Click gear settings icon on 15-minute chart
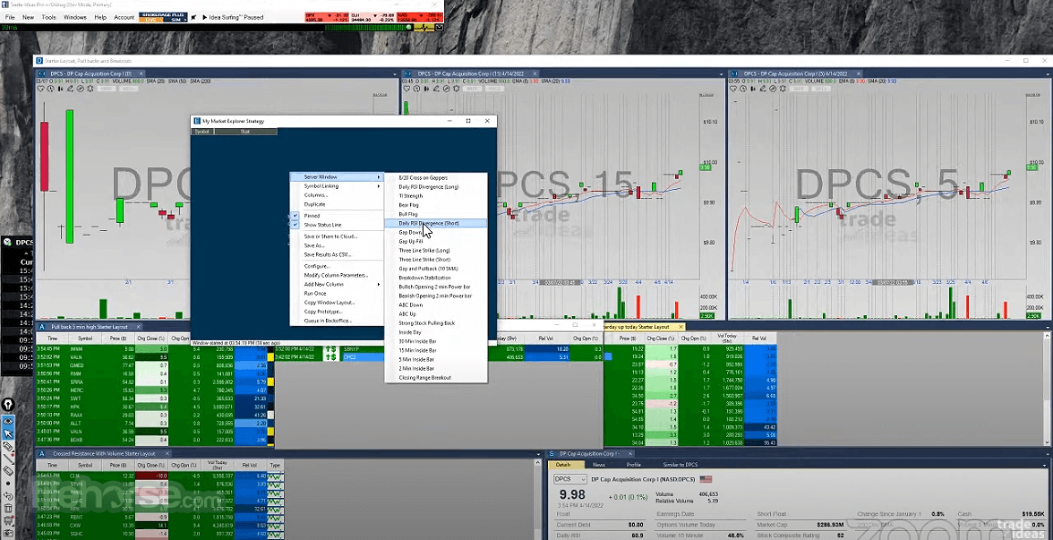Viewport: 1053px width, 540px height. click(455, 89)
